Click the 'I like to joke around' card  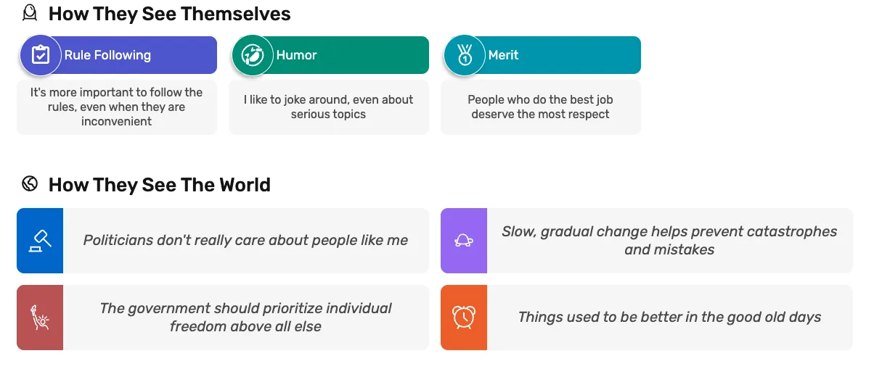point(329,107)
